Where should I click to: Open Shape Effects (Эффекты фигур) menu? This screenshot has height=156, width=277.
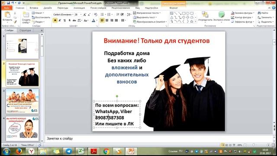[x=243, y=22]
